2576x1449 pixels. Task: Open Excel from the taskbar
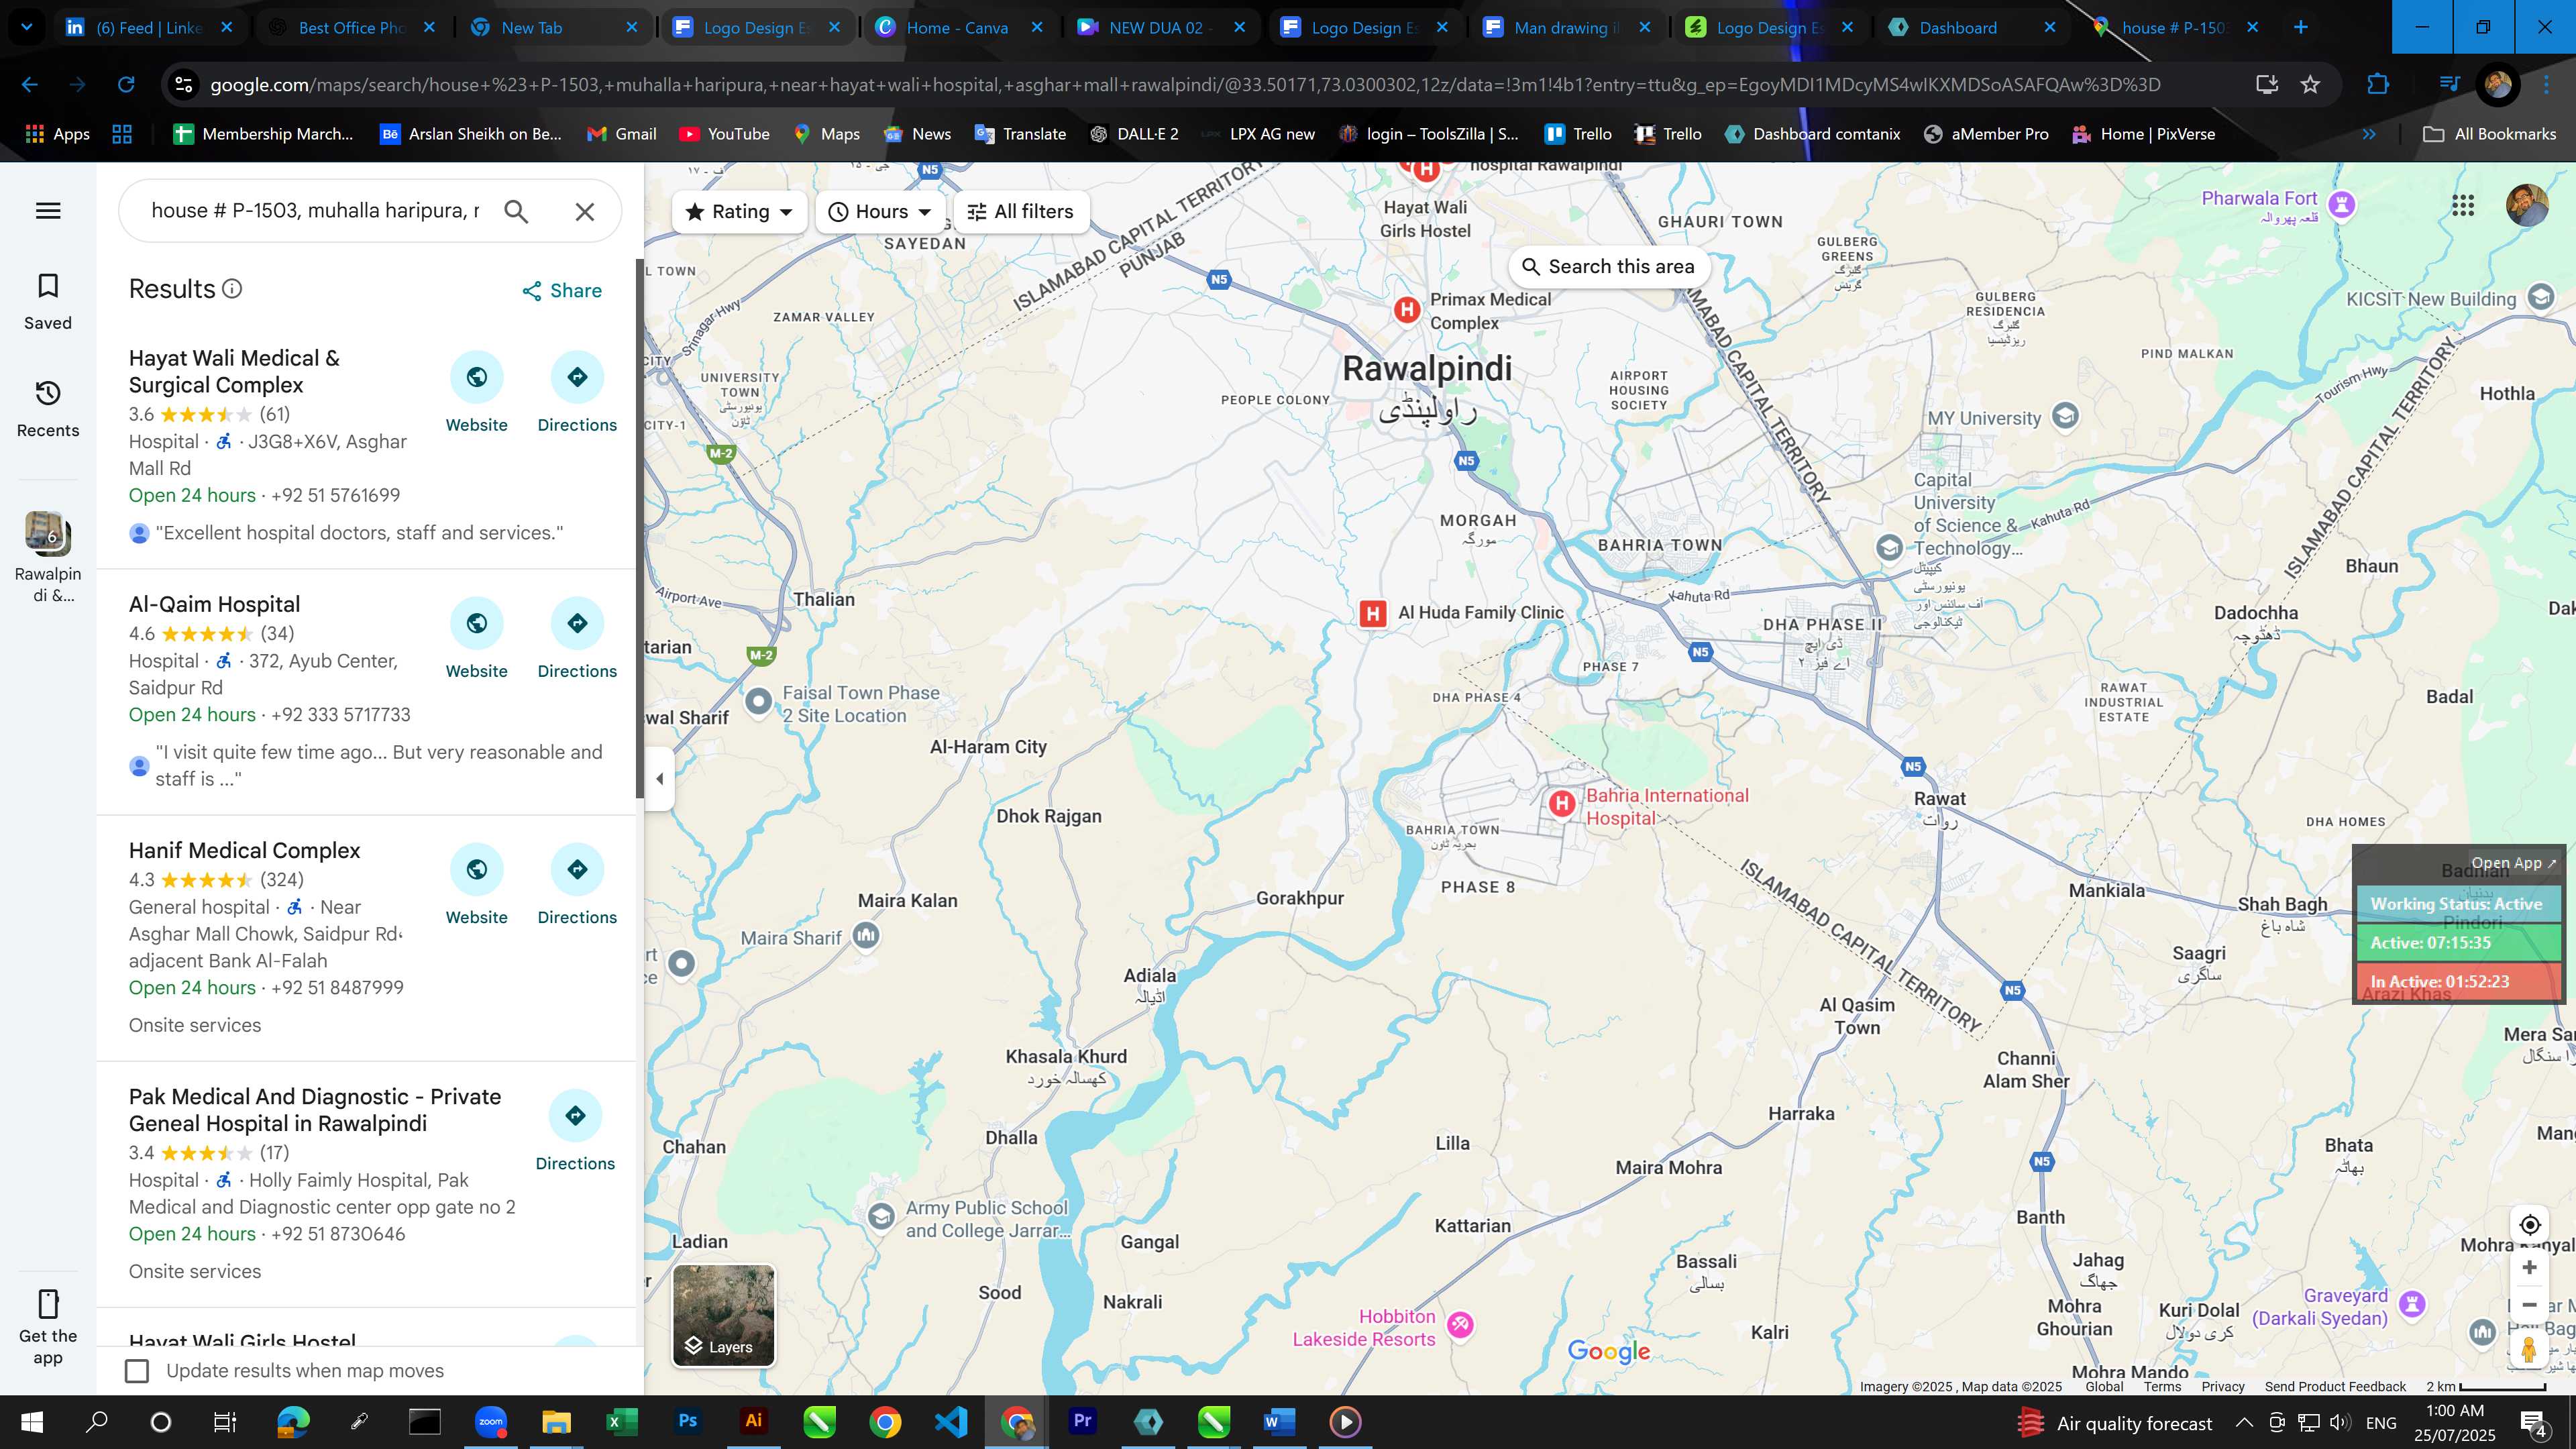pos(621,1422)
